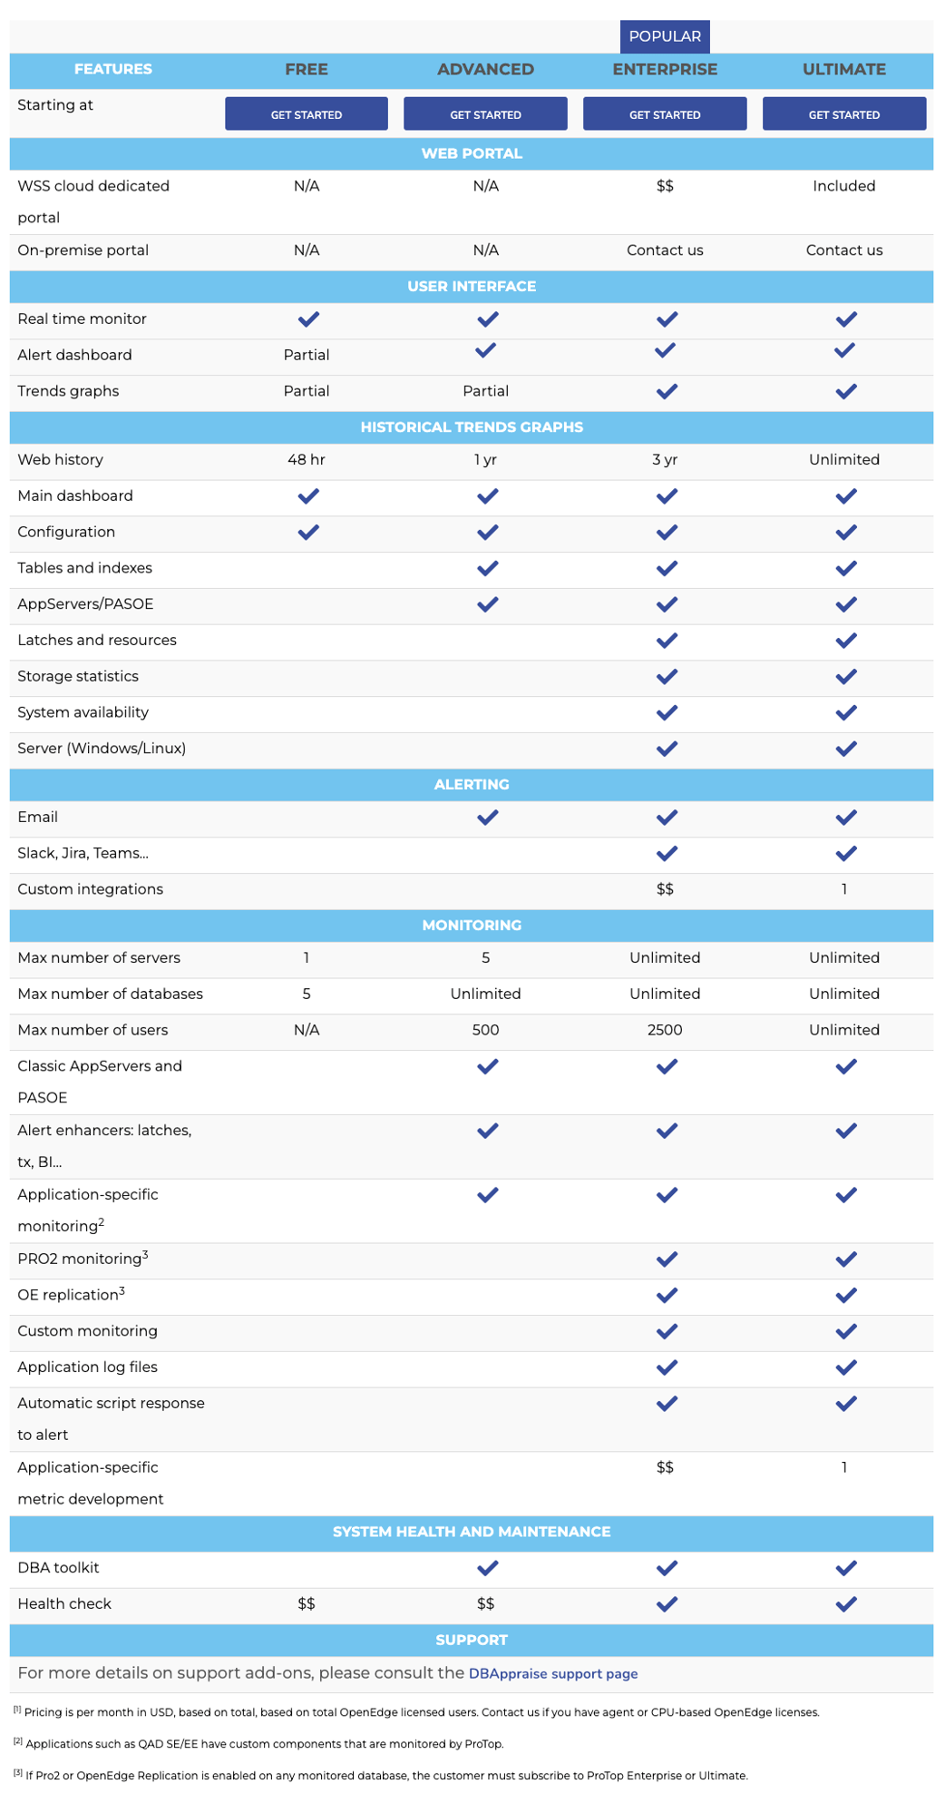Screen dimensions: 945x1813
Task: Click Contact us in Enterprise on-premise portal
Action: tap(665, 250)
